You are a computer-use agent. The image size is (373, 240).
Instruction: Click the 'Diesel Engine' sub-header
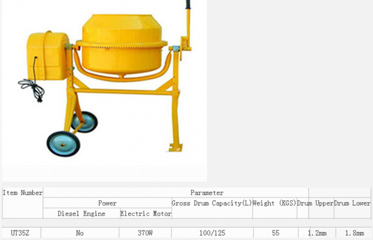[x=81, y=213]
